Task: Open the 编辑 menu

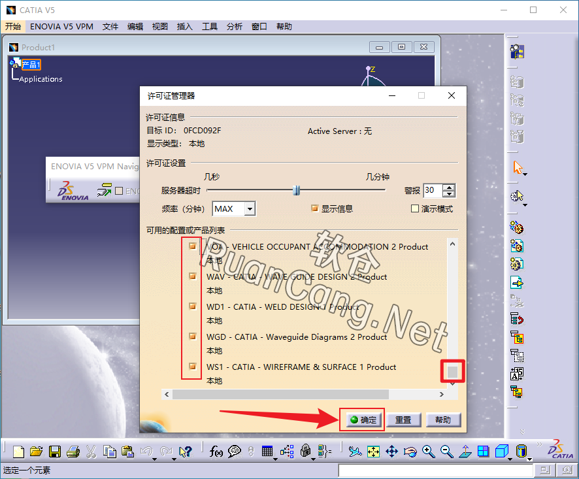Action: click(x=135, y=27)
